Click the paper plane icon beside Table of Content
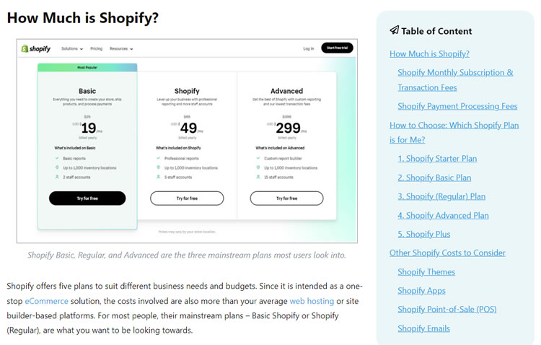 coord(395,30)
